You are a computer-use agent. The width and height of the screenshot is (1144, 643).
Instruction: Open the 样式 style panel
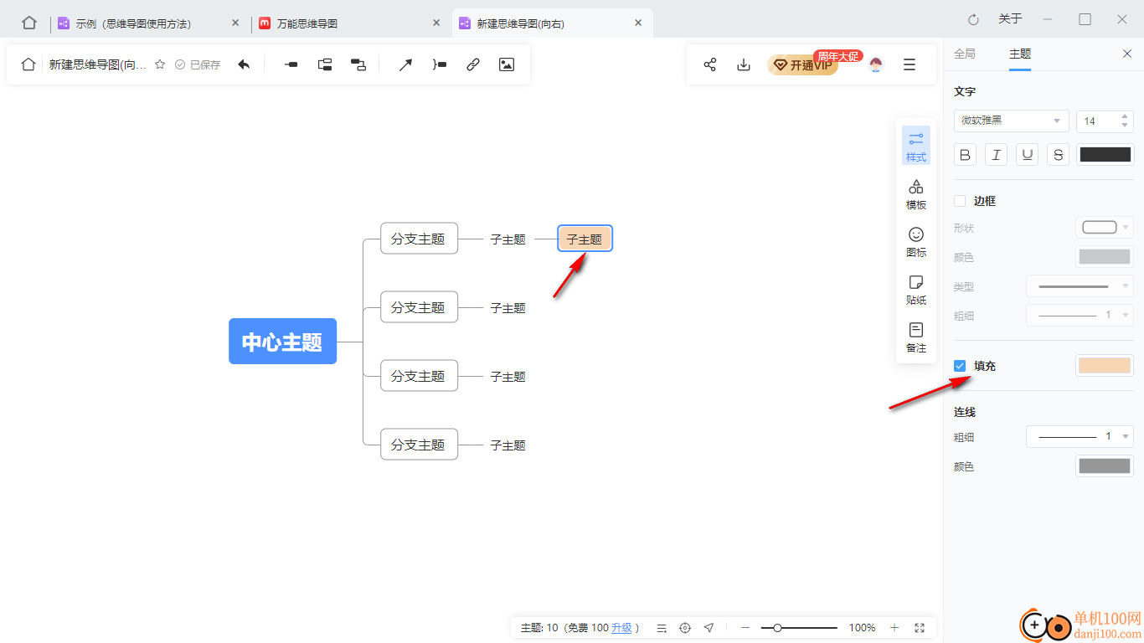click(916, 147)
